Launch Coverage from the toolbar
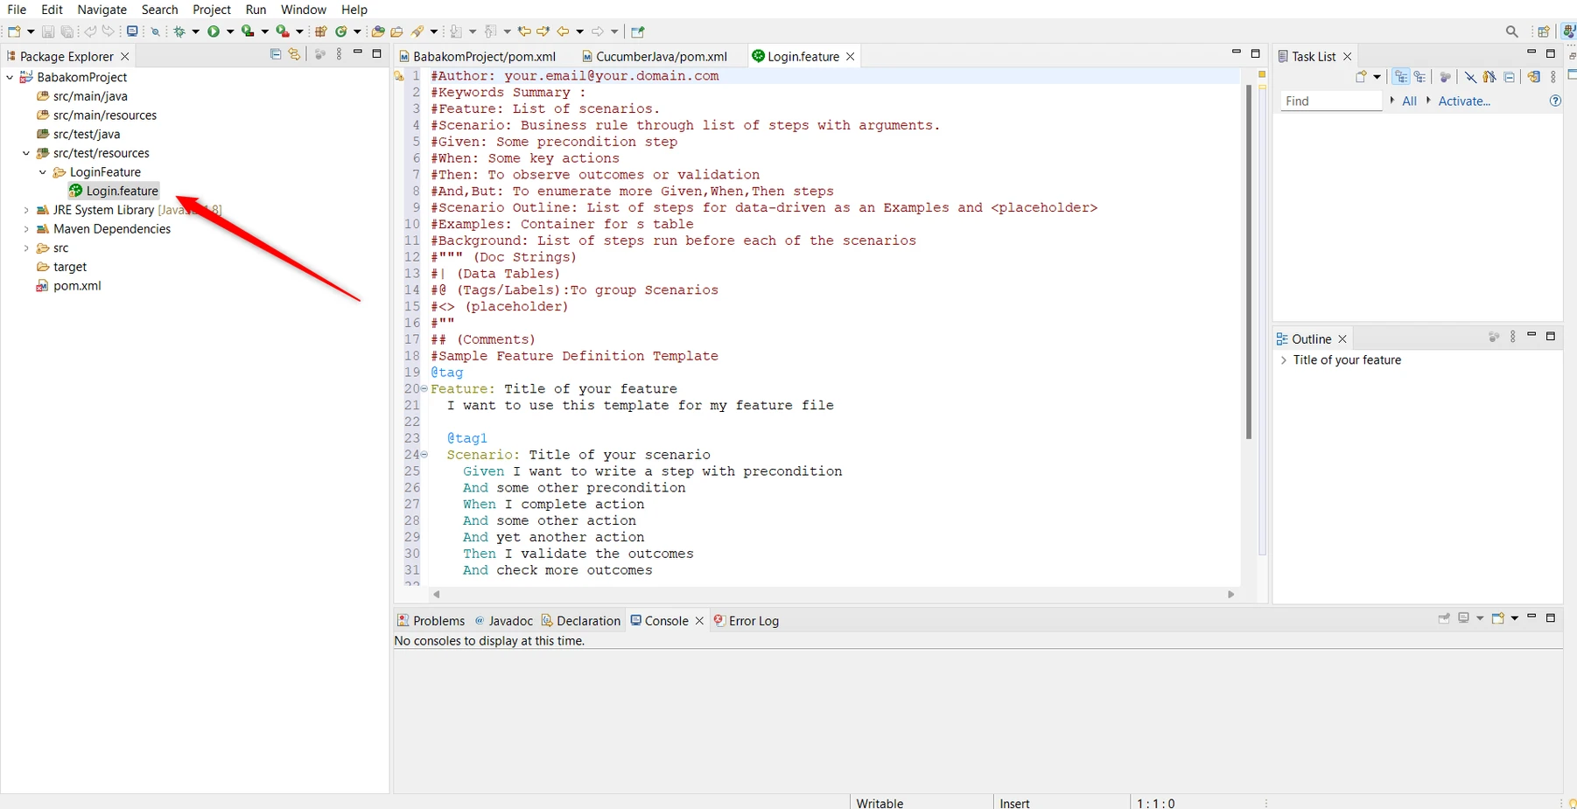 click(249, 31)
